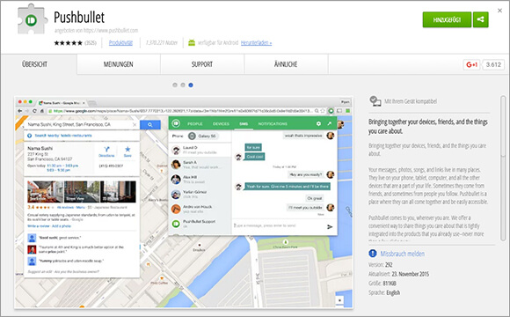Click the browser reload icon in screenshot

[x=34, y=111]
